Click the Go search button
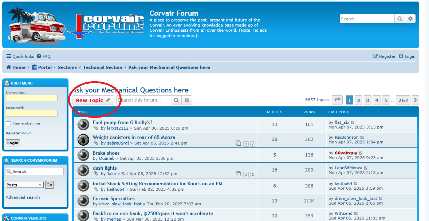This screenshot has width=429, height=221. 49,185
